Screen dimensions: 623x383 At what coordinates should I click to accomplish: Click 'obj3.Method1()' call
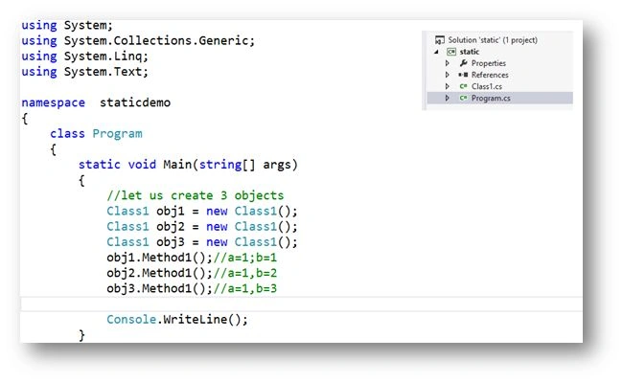point(156,288)
